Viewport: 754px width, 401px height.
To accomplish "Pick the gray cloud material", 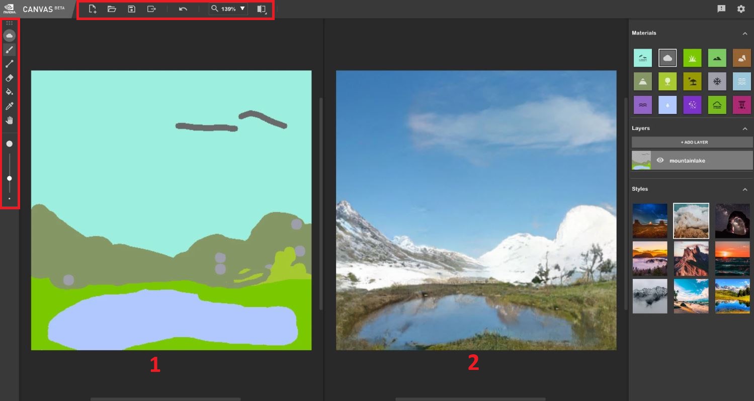I will point(667,58).
